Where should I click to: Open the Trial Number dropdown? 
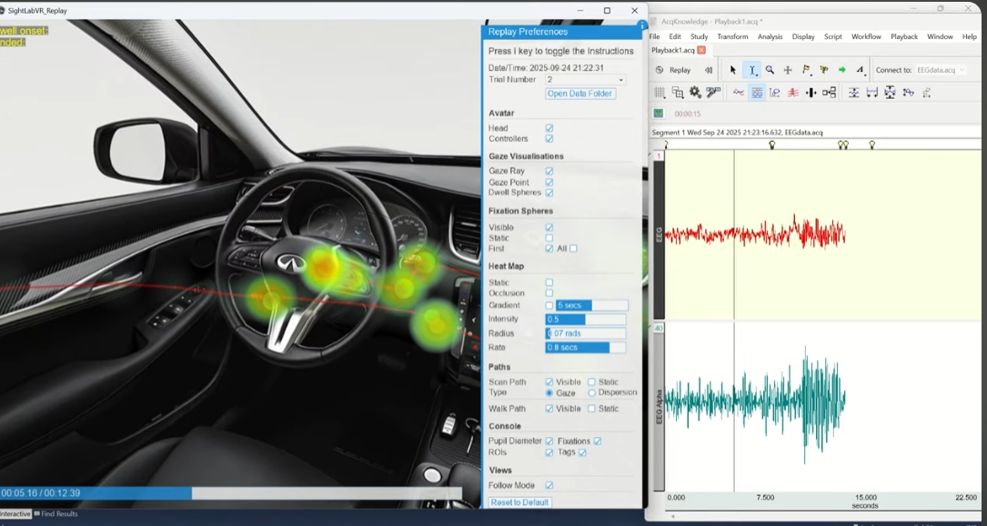[x=586, y=80]
